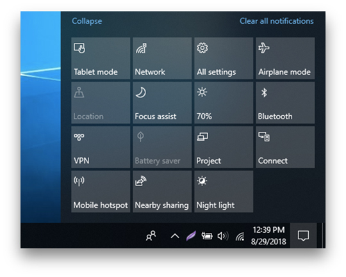The height and width of the screenshot is (277, 346).
Task: Collapse the quick actions grid
Action: coord(87,21)
